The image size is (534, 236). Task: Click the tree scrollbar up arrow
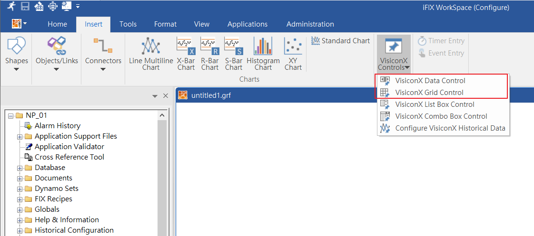(162, 115)
